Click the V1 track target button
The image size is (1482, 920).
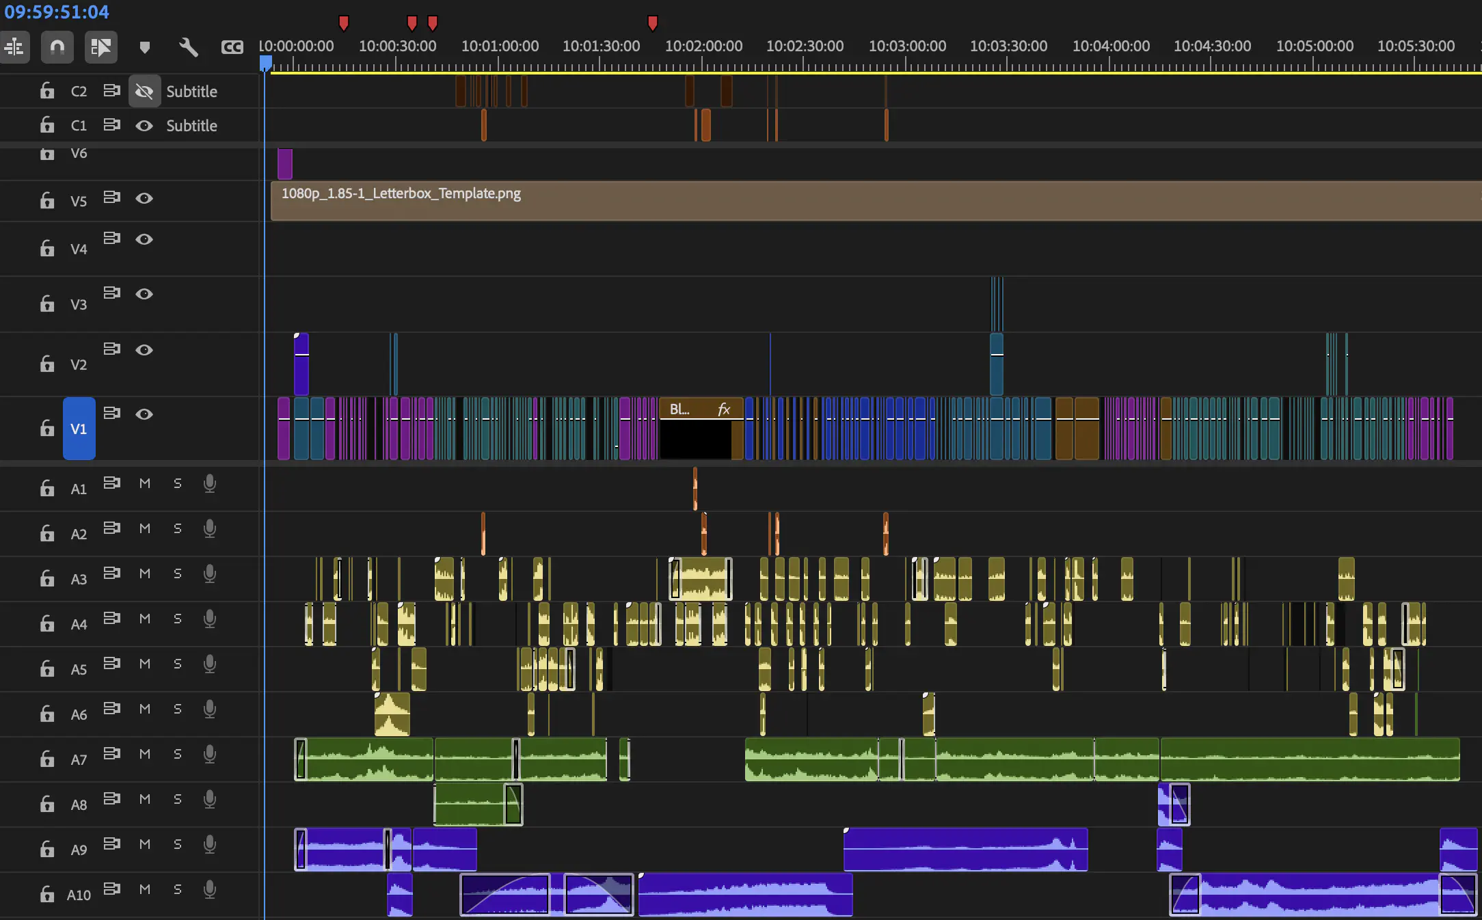coord(79,429)
